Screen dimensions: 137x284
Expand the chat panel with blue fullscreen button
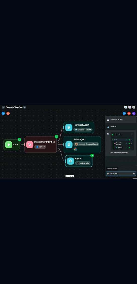tap(124, 113)
